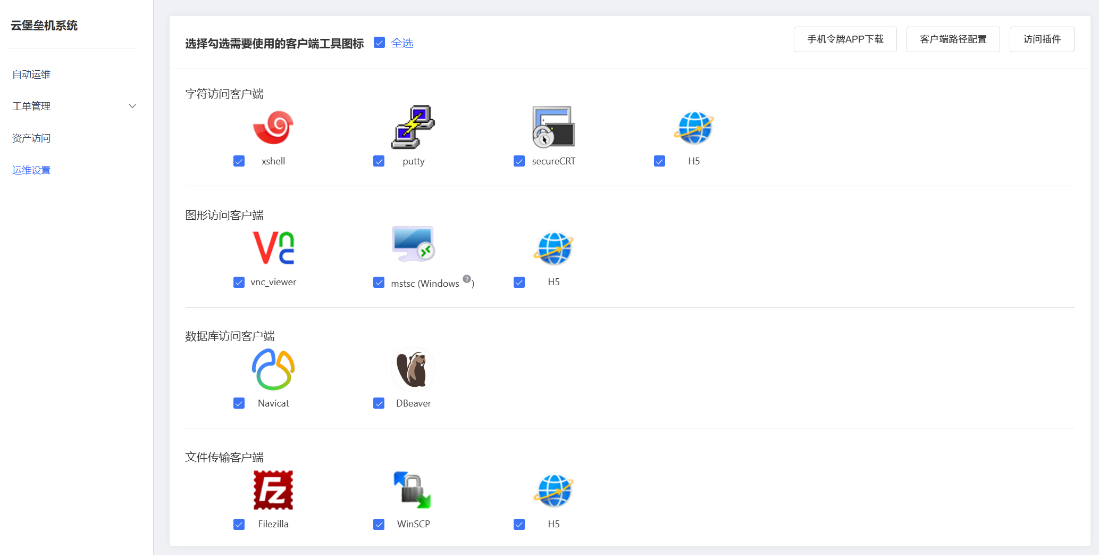Uncheck the WinSCP checkbox

pyautogui.click(x=379, y=524)
